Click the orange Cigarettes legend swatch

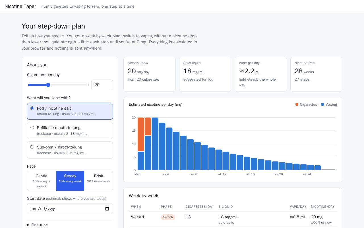click(x=297, y=104)
